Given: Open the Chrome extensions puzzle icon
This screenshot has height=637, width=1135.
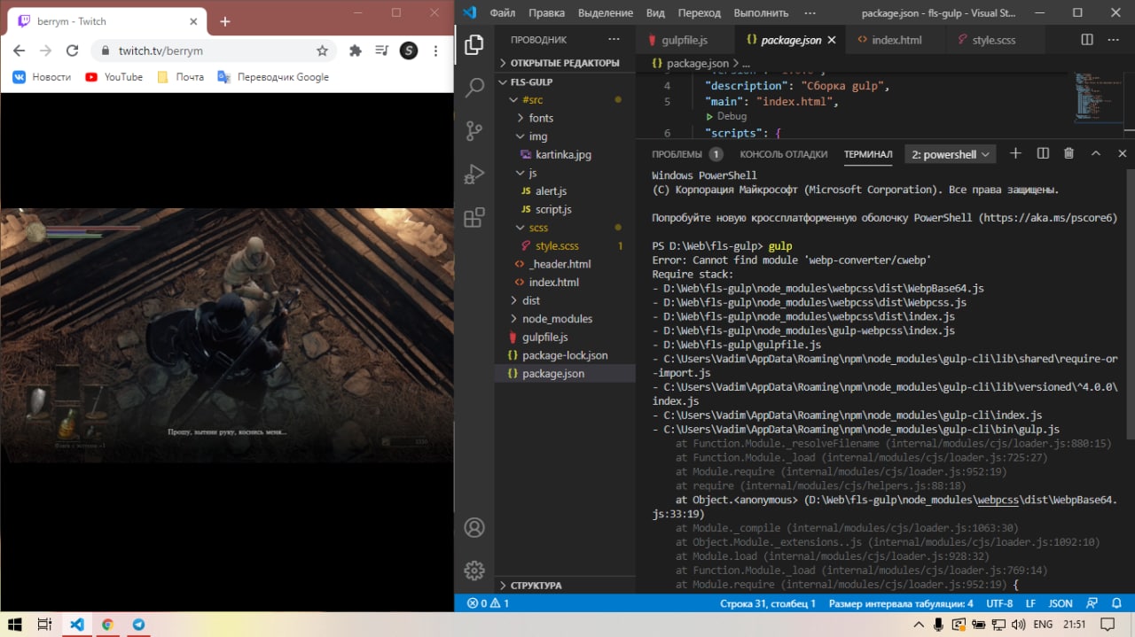Looking at the screenshot, I should 356,50.
